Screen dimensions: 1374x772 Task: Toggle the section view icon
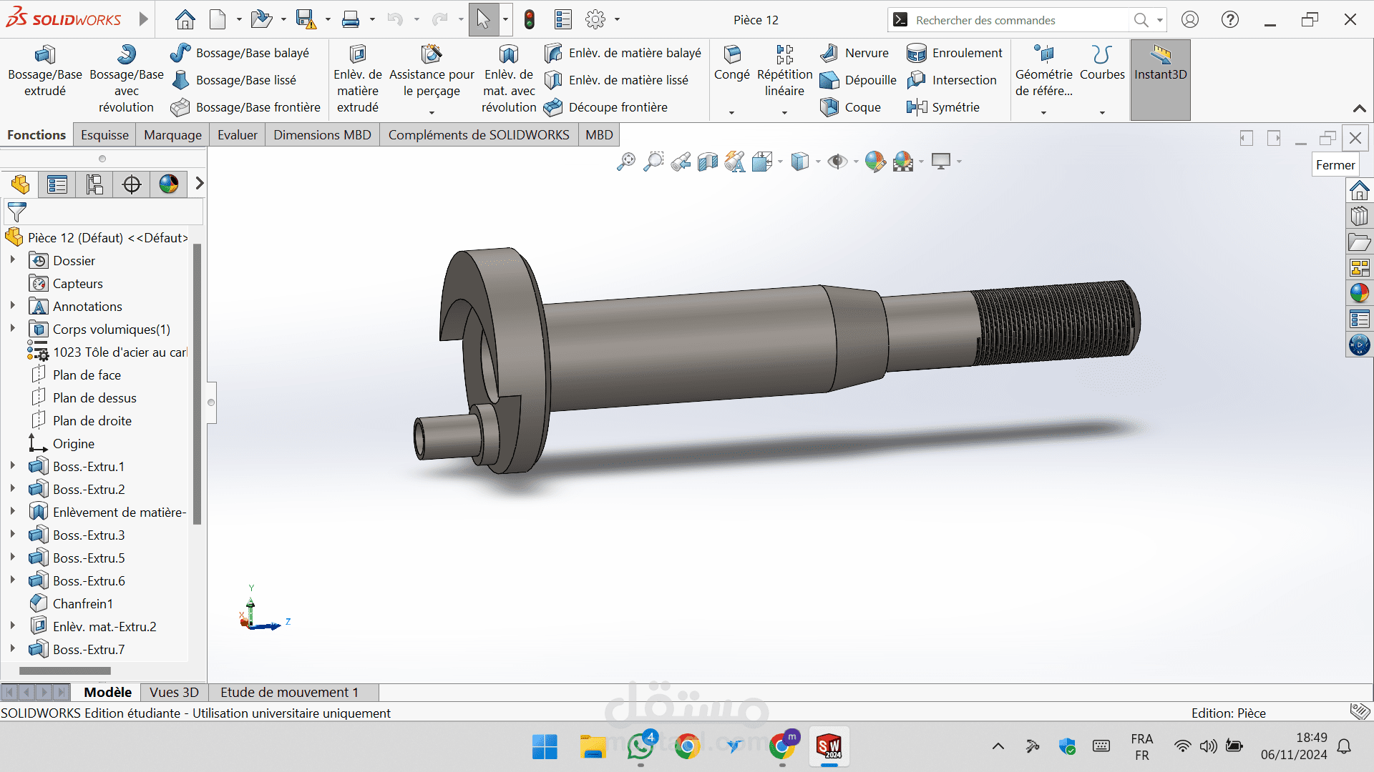pos(707,162)
